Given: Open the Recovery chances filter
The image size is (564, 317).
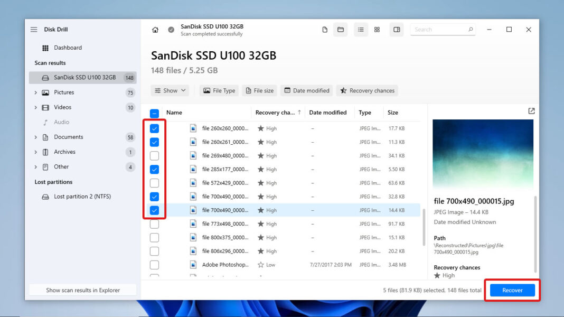Looking at the screenshot, I should click(366, 90).
